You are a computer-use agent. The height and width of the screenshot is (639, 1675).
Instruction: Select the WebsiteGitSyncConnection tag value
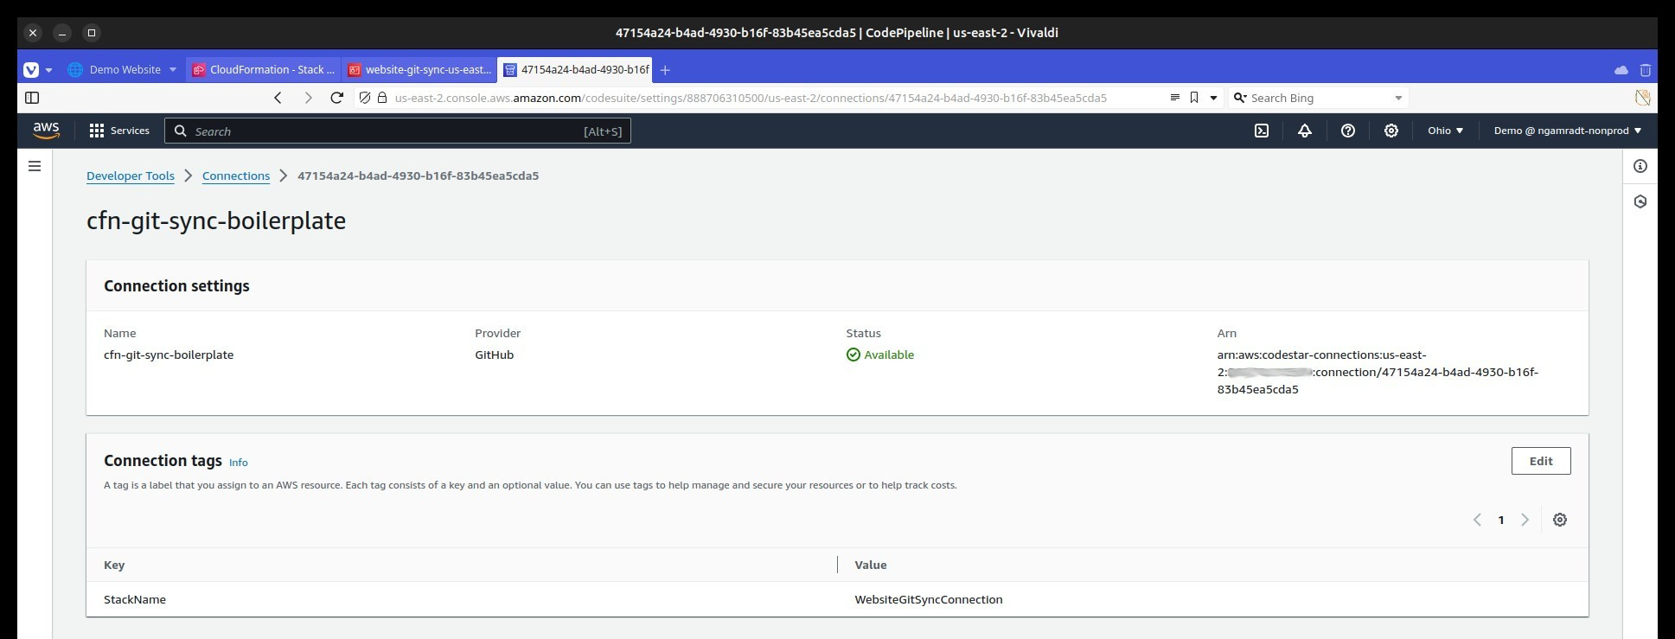click(x=929, y=599)
